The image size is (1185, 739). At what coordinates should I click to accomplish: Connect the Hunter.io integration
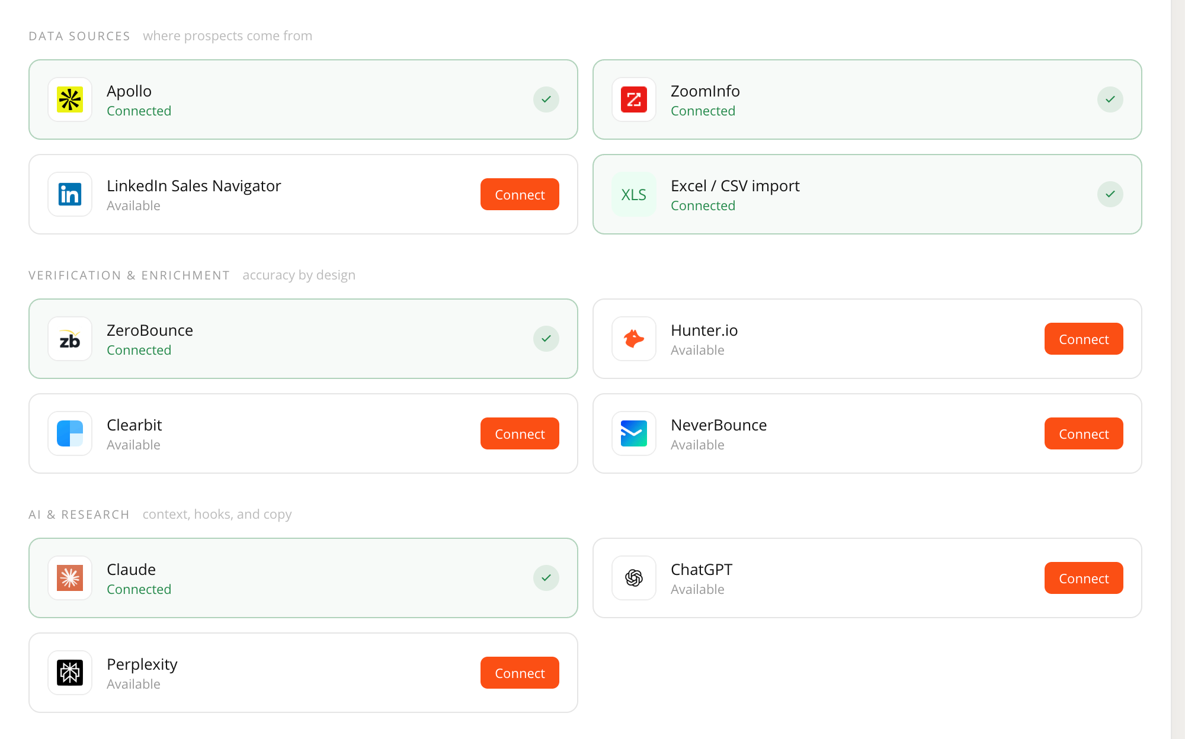click(1084, 339)
